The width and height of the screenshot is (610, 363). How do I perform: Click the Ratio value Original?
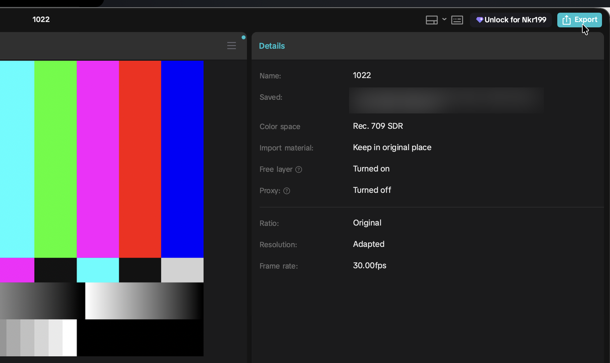(367, 223)
